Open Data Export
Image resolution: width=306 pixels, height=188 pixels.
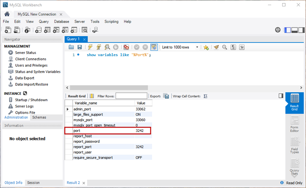tap(25, 78)
